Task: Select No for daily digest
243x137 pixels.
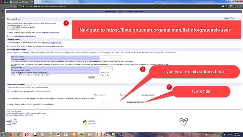Action: [101, 75]
